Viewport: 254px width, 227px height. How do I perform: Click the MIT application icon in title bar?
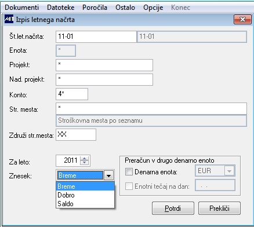[x=9, y=19]
